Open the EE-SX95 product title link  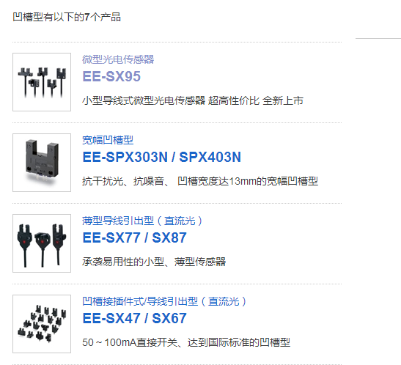tap(111, 76)
